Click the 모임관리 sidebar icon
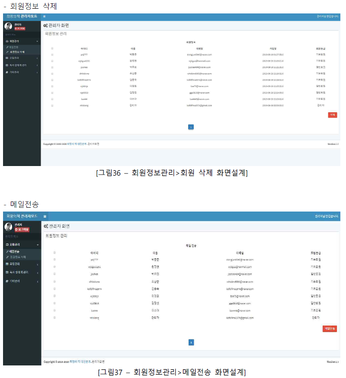This screenshot has width=346, height=378. pos(6,58)
